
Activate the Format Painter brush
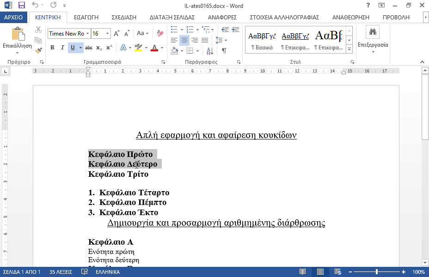coord(38,50)
